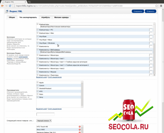Bookmark the page with the star icon
The width and height of the screenshot is (164, 133).
[x=156, y=6]
